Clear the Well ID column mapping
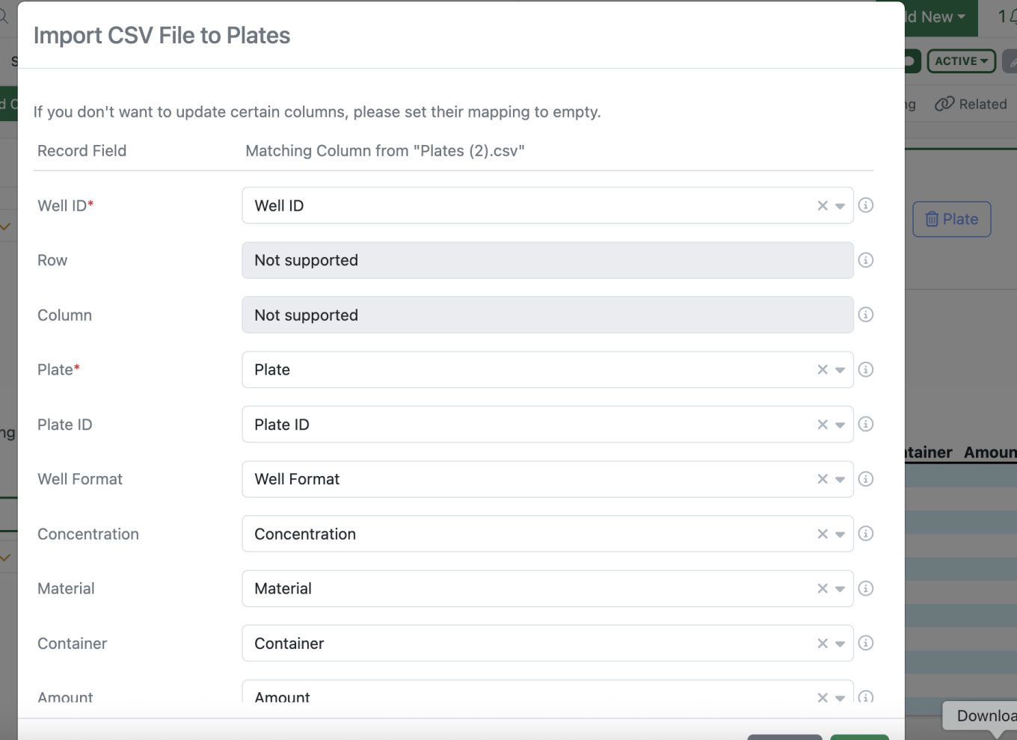The width and height of the screenshot is (1017, 740). 822,206
